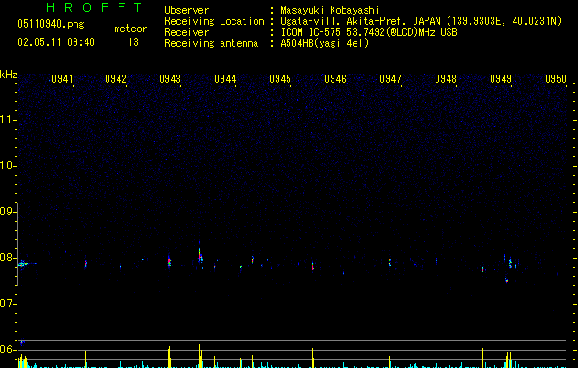Click the 0943 time marker

pos(170,79)
